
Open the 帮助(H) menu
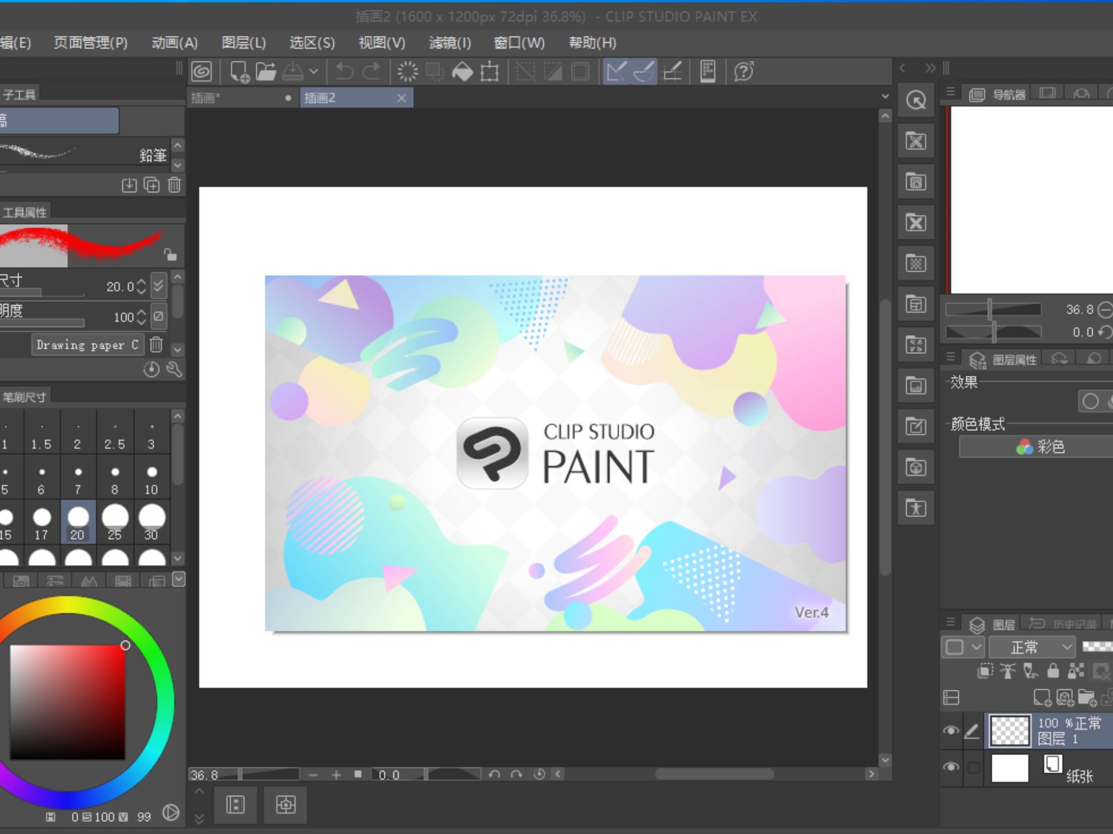pyautogui.click(x=592, y=43)
